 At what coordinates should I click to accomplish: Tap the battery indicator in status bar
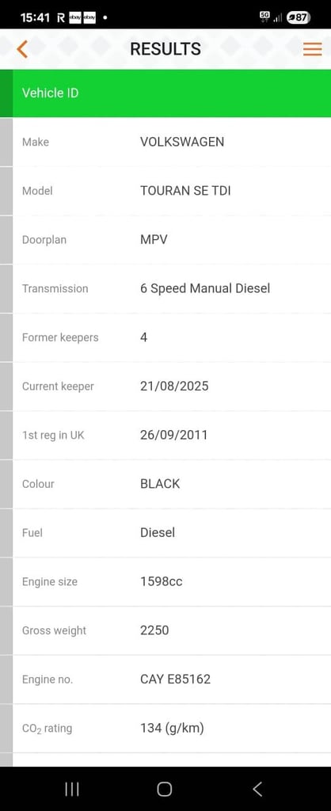[x=299, y=17]
